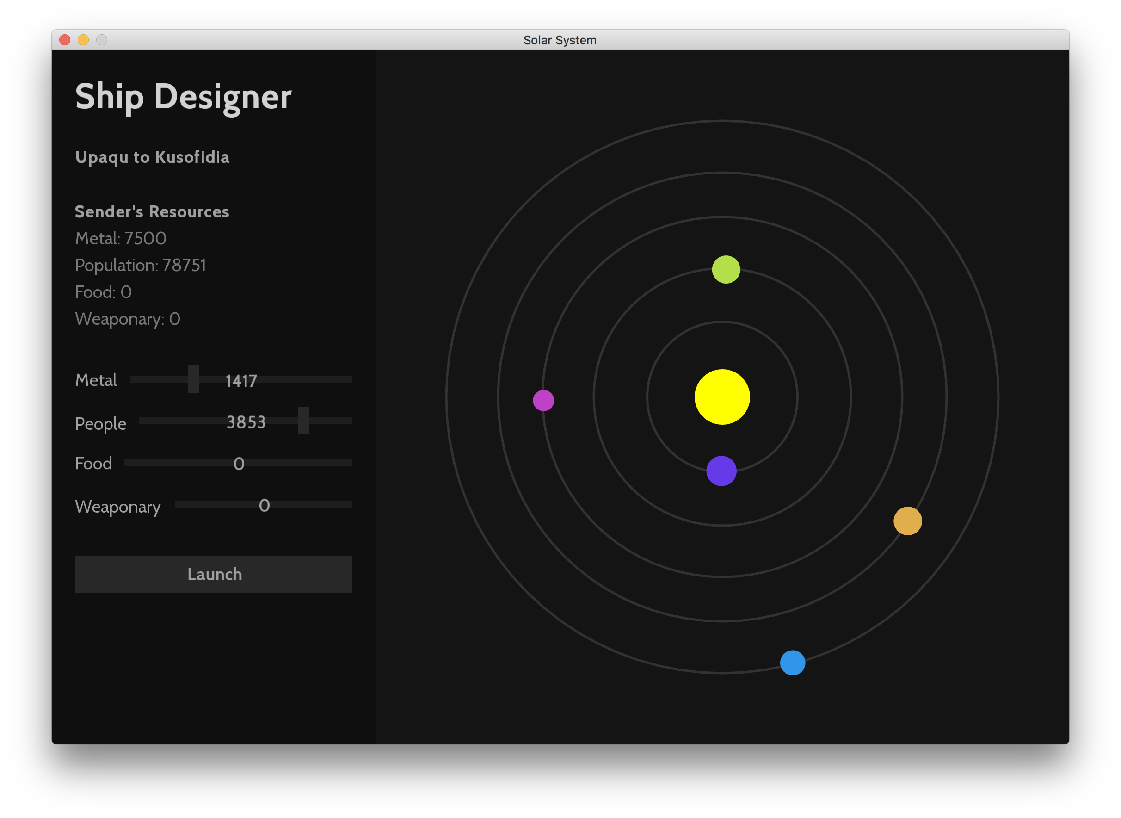The width and height of the screenshot is (1121, 818).
Task: Select the orange planet
Action: 907,521
